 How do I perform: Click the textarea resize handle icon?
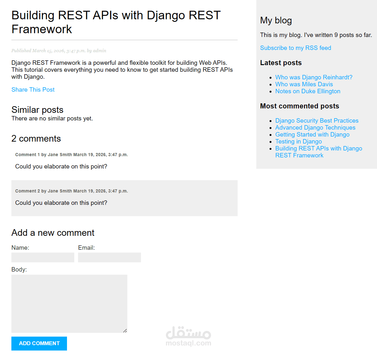(125, 331)
